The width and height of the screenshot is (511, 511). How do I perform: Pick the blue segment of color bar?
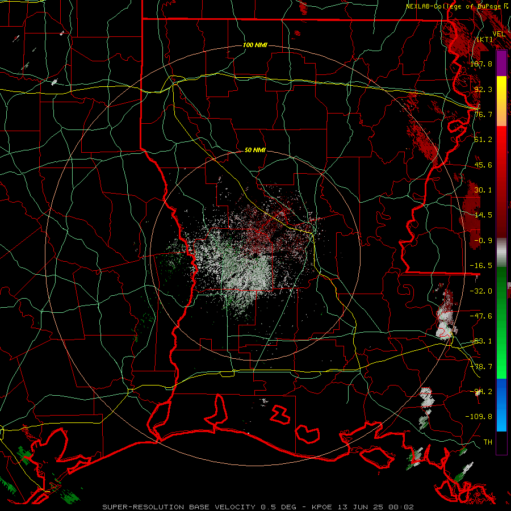(501, 405)
